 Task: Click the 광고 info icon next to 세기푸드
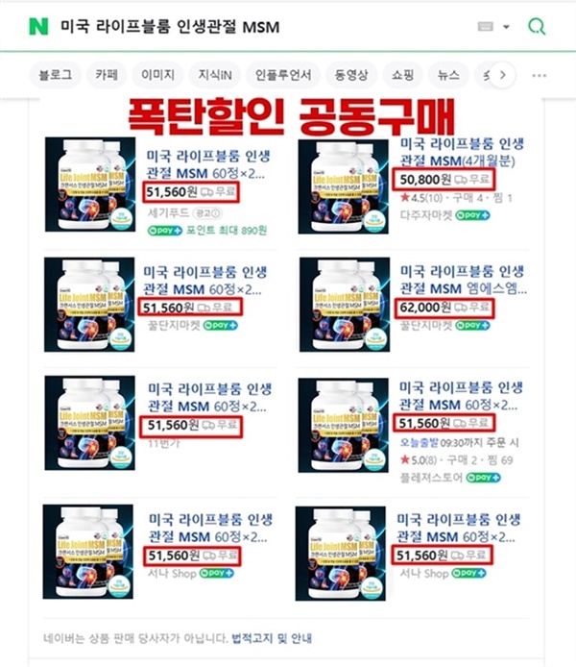(x=206, y=213)
